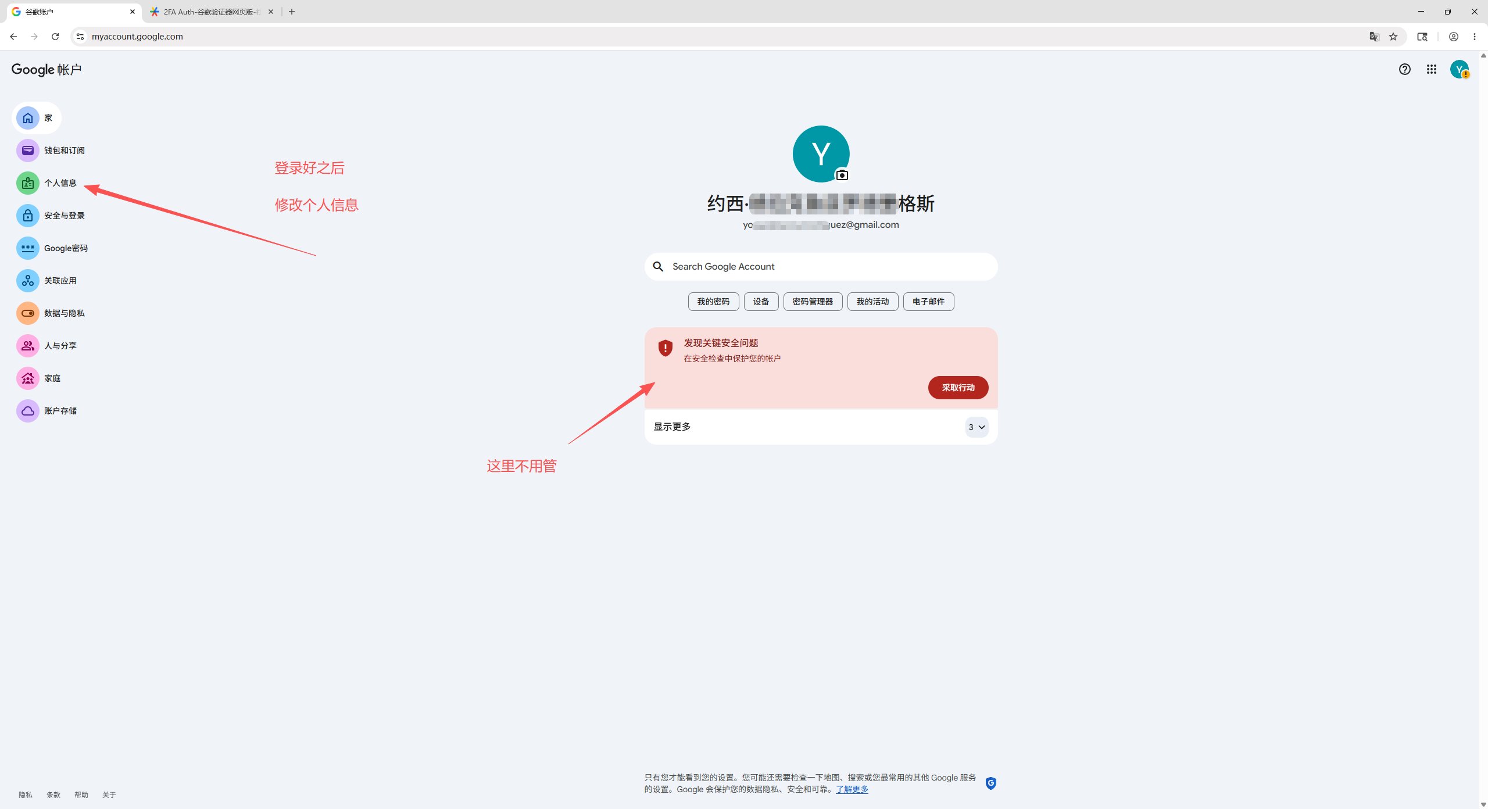Click the account avatar in the header

click(x=1459, y=70)
